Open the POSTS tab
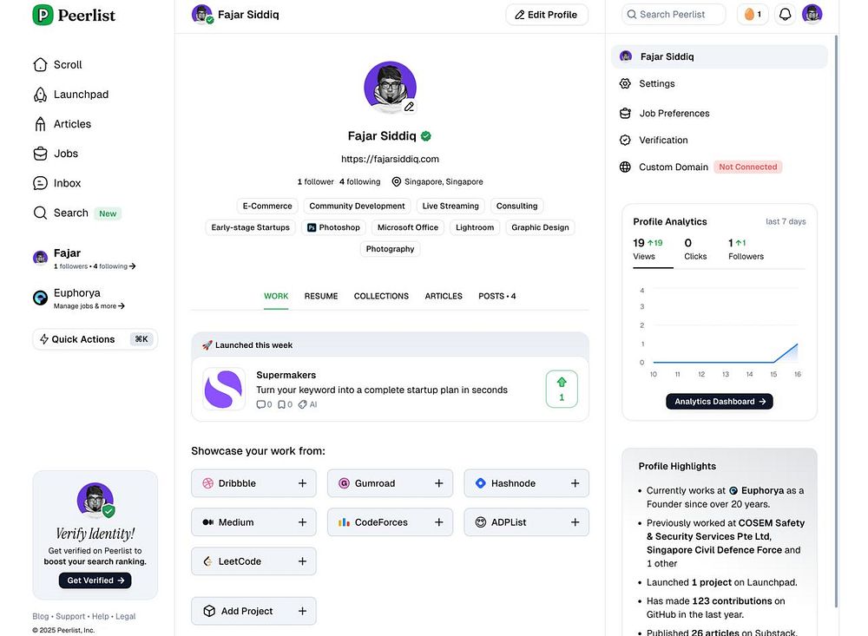This screenshot has width=868, height=636. pyautogui.click(x=497, y=296)
